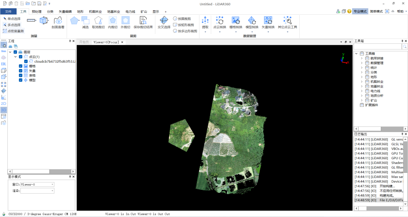Toggle Glass display mode in sidebar
The image size is (408, 217).
[x=4, y=51]
